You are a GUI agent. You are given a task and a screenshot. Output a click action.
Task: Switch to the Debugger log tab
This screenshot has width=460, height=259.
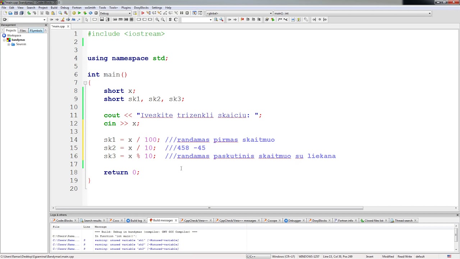pos(294,221)
